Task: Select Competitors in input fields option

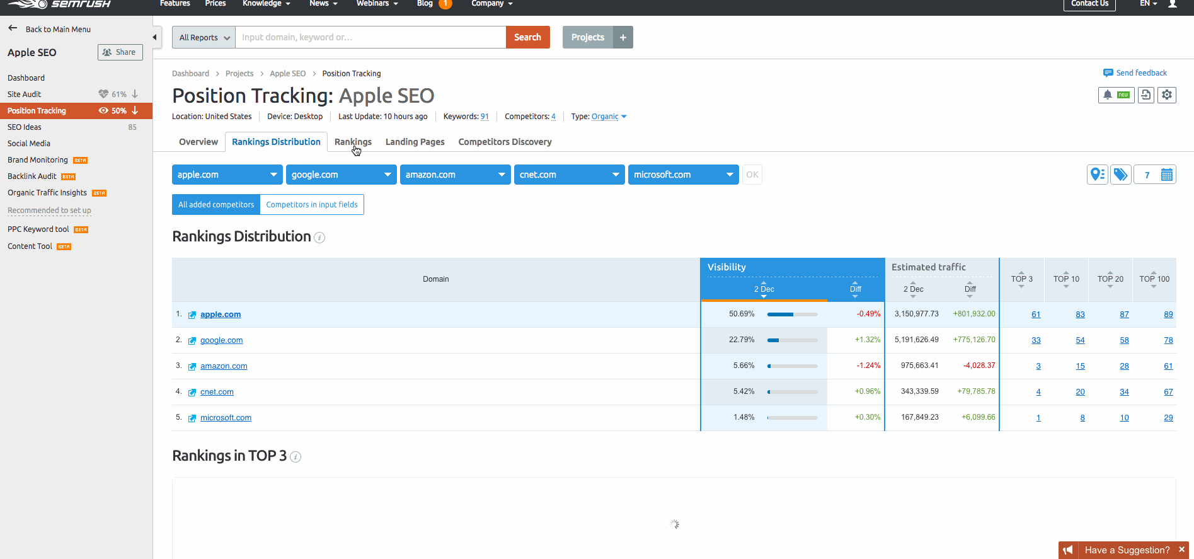Action: 312,204
